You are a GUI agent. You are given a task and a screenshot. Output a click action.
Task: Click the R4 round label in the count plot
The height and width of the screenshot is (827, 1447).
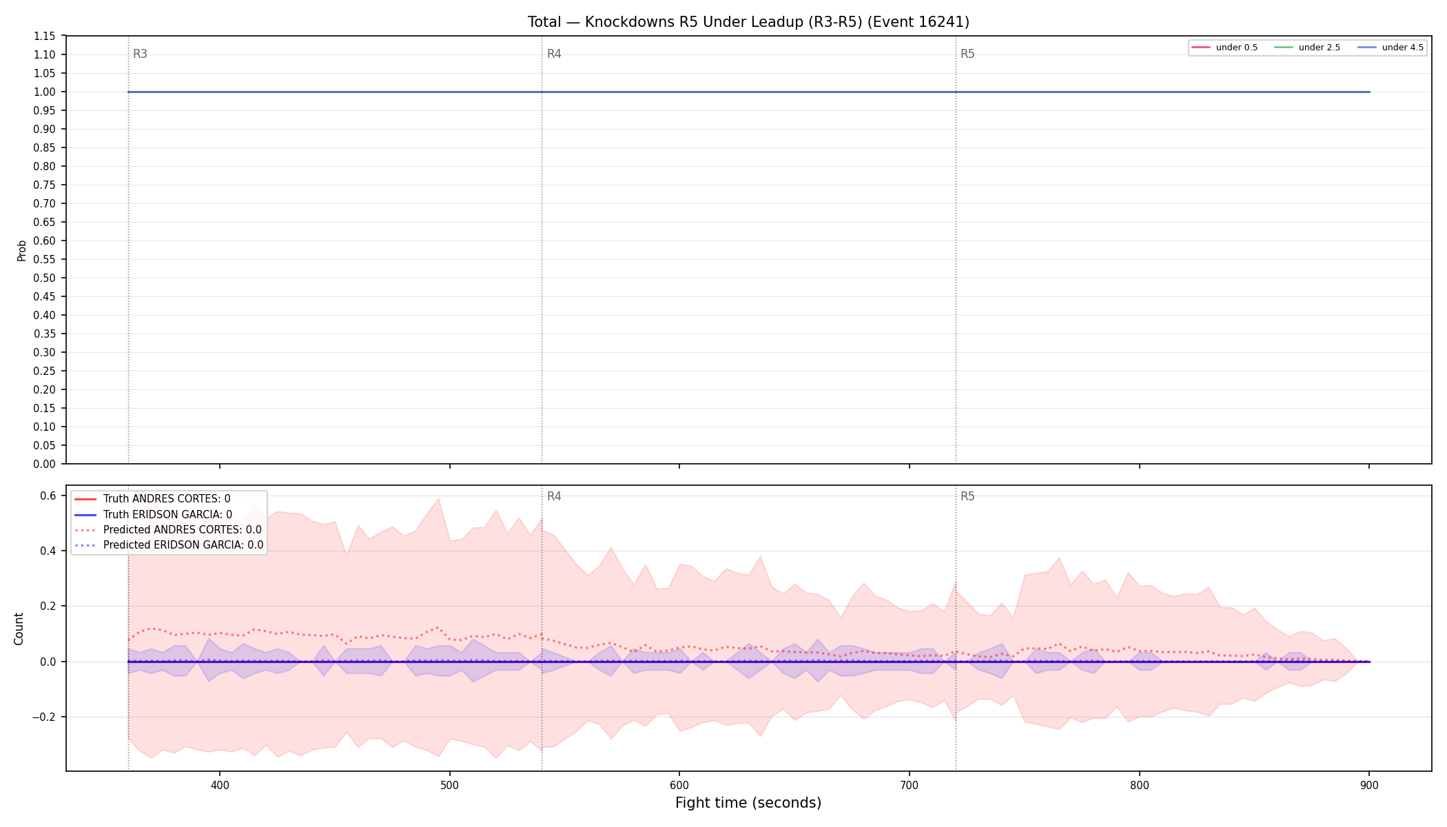554,496
